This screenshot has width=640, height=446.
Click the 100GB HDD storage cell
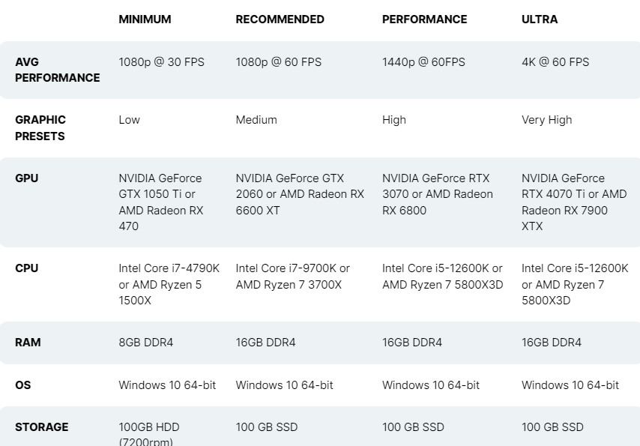point(149,434)
